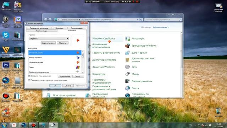Click the Сохранить как button
Image resolution: width=227 pixels, height=128 pixels.
[48, 43]
